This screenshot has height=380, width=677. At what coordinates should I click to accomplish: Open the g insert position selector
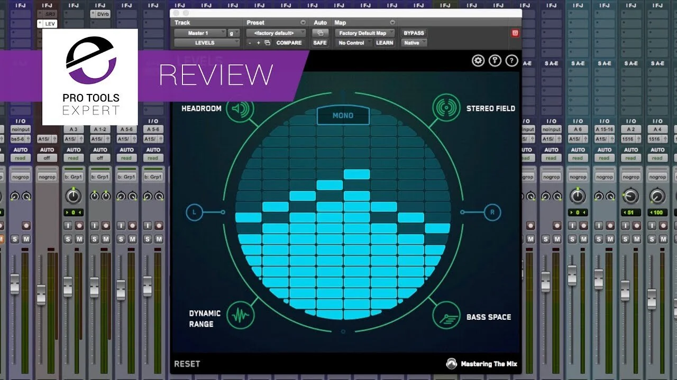(x=234, y=33)
